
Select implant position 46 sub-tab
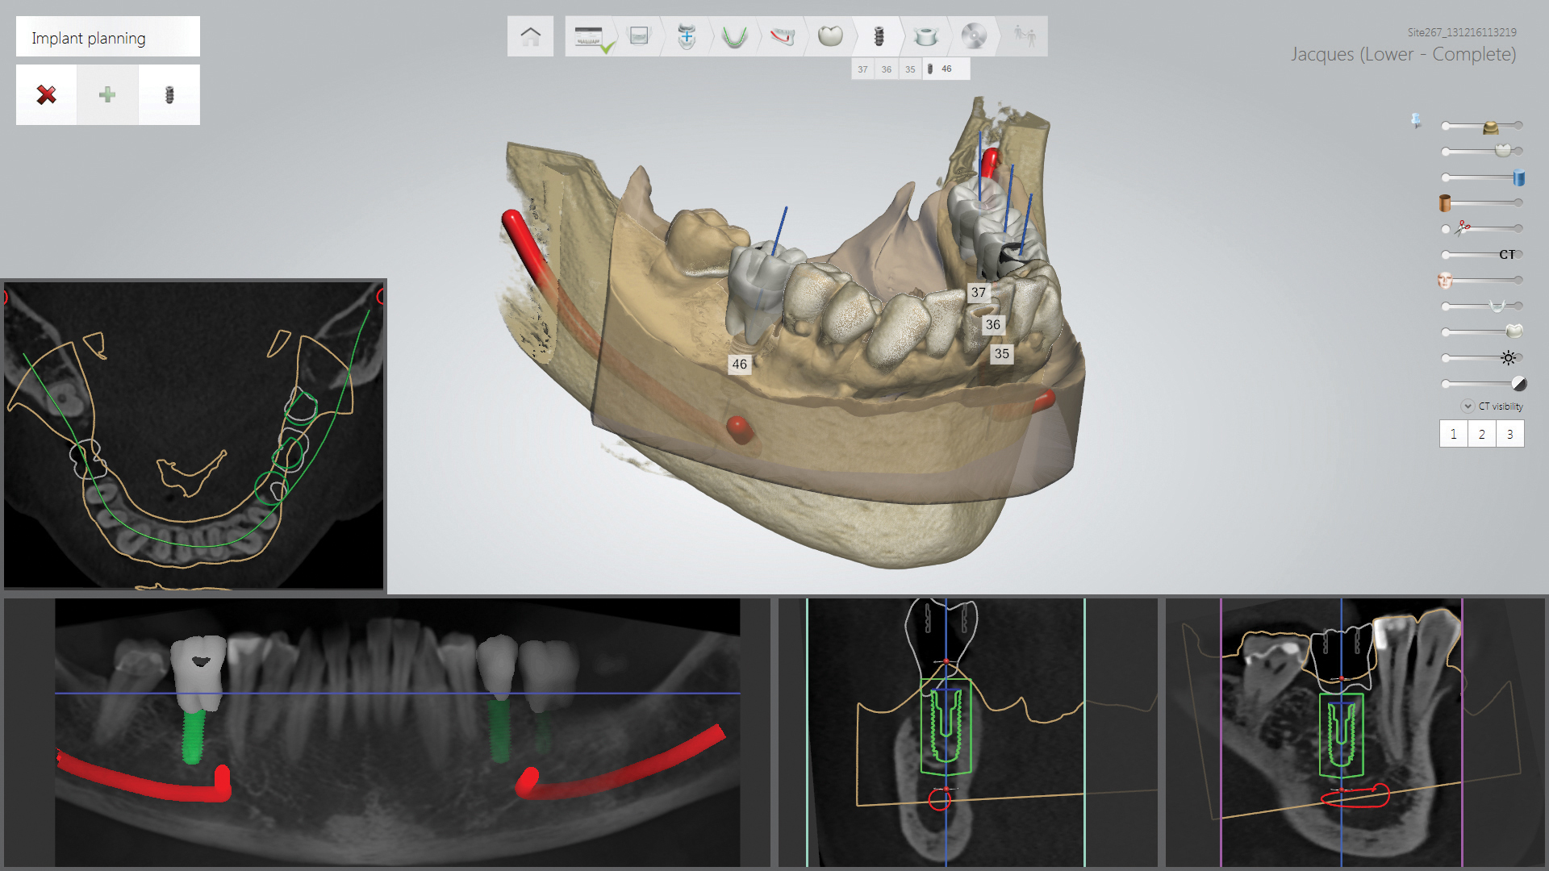946,69
